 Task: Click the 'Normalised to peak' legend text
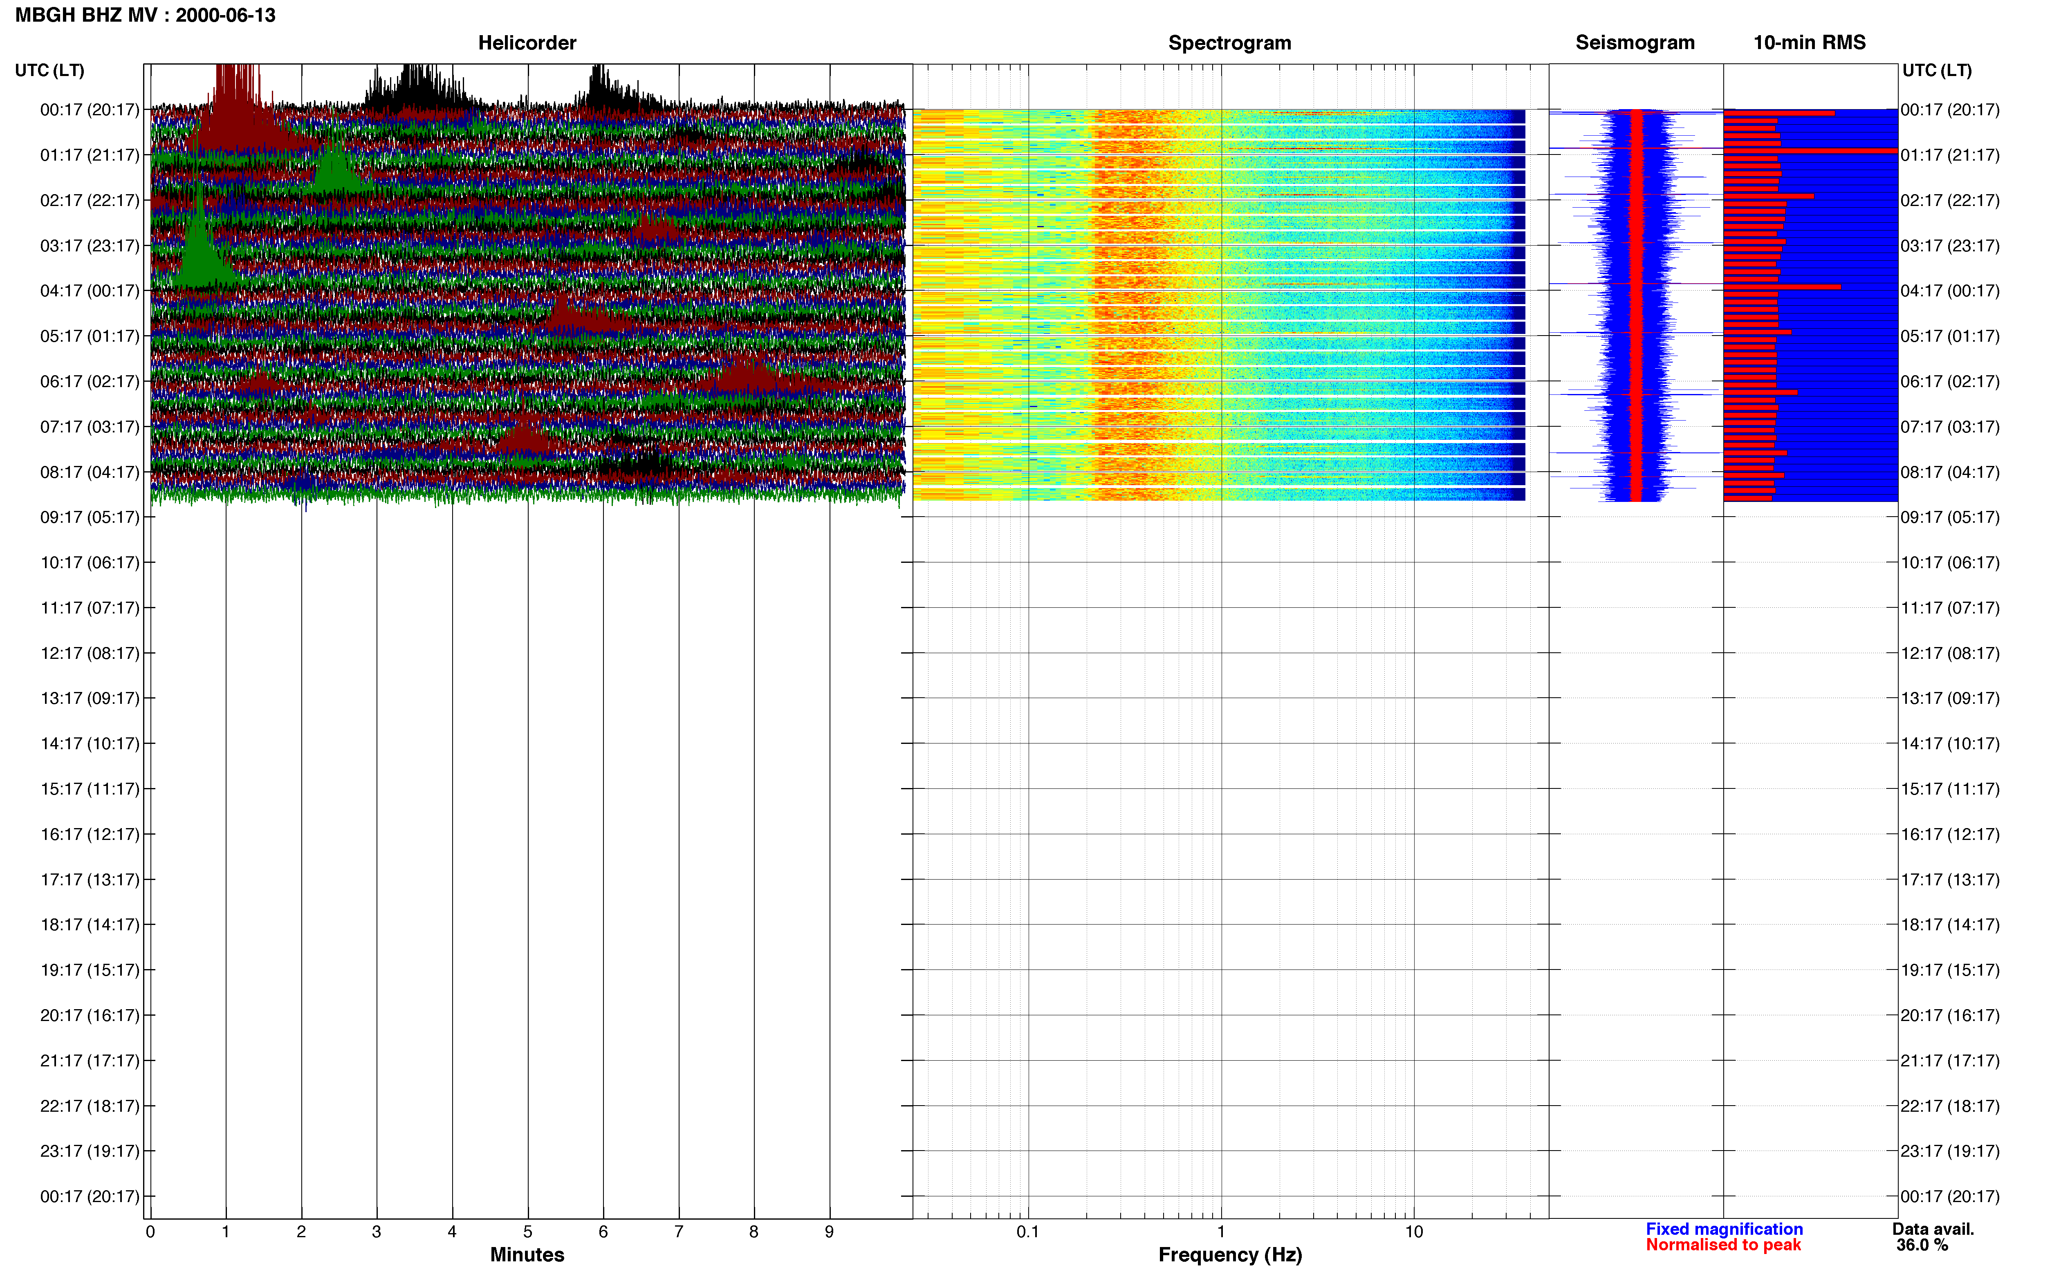[1723, 1245]
